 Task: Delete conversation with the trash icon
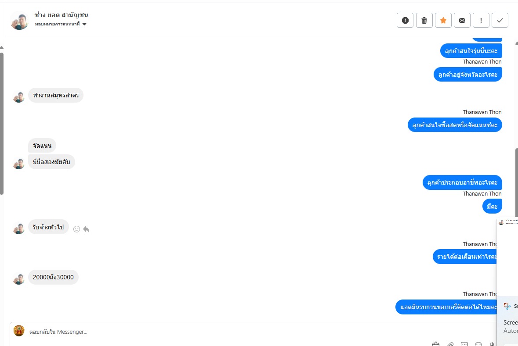pyautogui.click(x=424, y=20)
